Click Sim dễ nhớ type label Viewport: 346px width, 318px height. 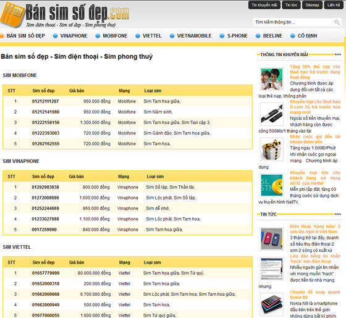coord(158,208)
